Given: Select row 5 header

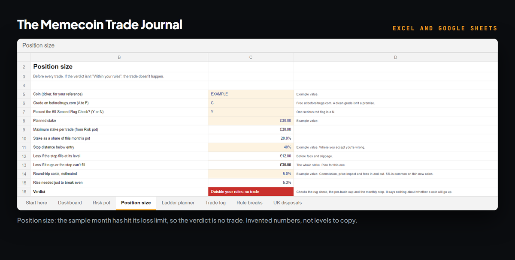Looking at the screenshot, I should click(x=24, y=94).
